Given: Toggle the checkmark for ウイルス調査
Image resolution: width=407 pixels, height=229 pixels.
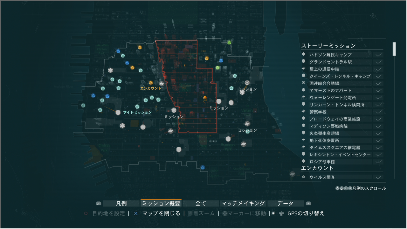Looking at the screenshot, I should (378, 177).
